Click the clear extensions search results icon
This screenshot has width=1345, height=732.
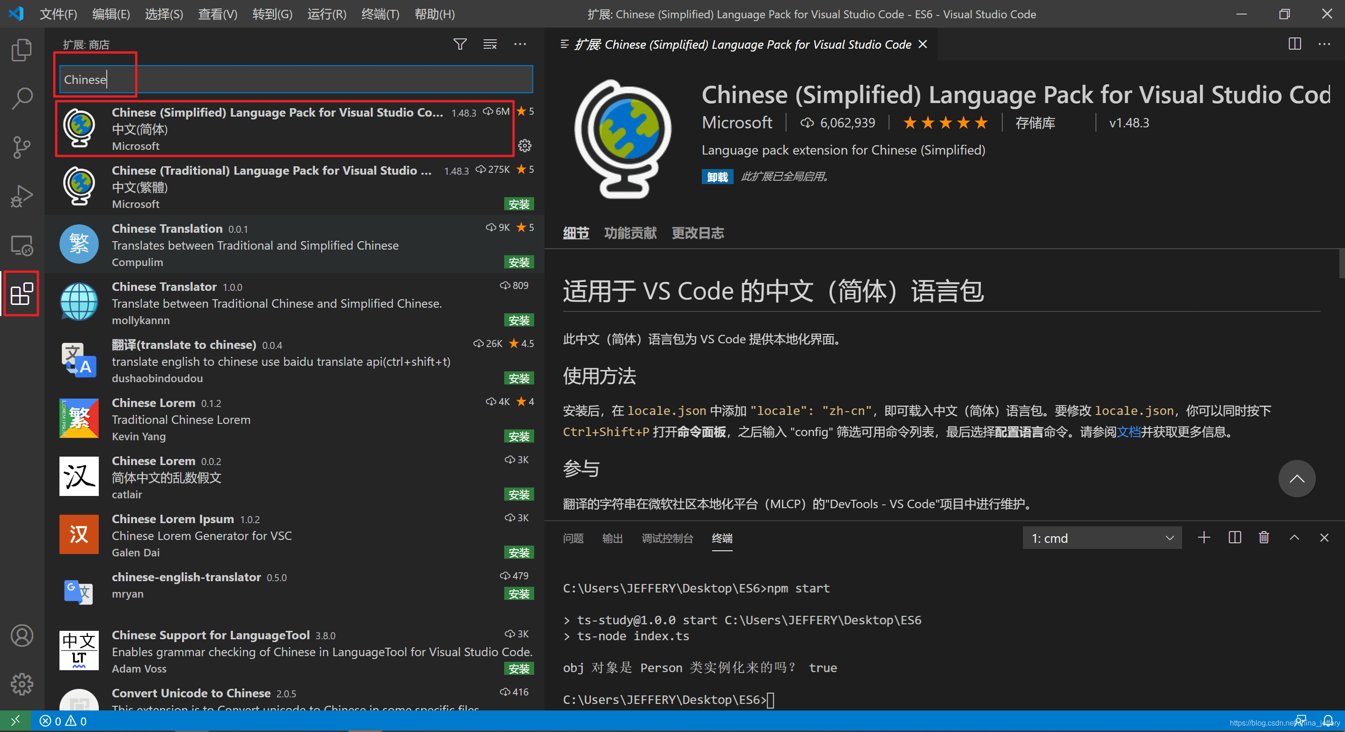[x=490, y=44]
